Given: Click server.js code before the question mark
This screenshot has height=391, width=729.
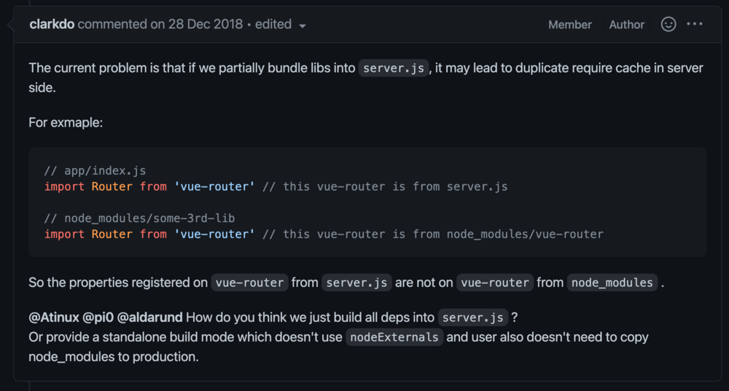Looking at the screenshot, I should pyautogui.click(x=472, y=317).
